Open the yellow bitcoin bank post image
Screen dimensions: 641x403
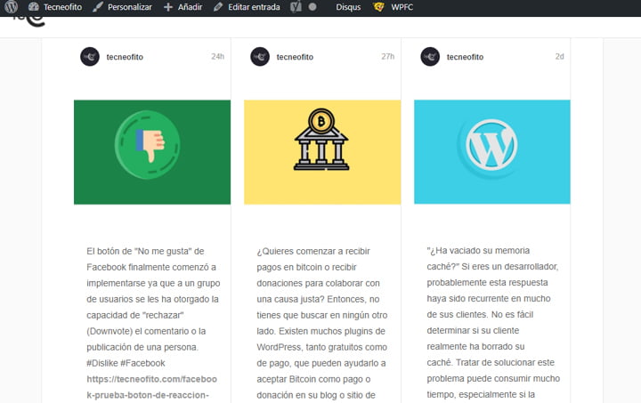(x=322, y=152)
